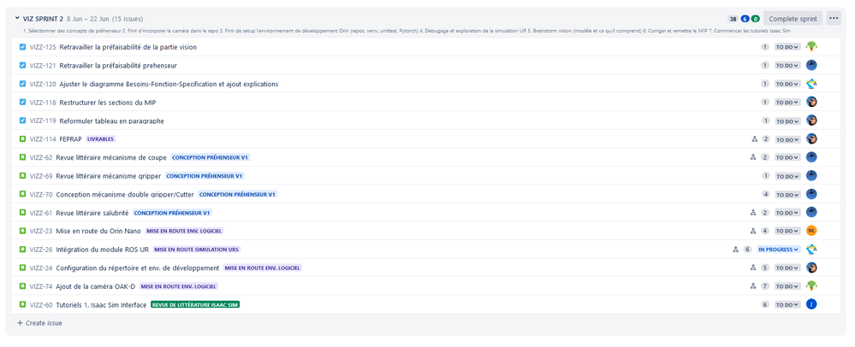Click the CONCEPTION PRÉHENSEUR V1 label on VIZZ-62

211,157
